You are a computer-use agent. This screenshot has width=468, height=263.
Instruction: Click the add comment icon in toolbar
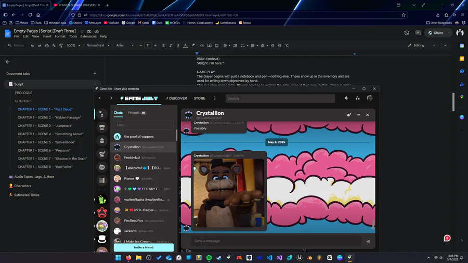pyautogui.click(x=209, y=45)
